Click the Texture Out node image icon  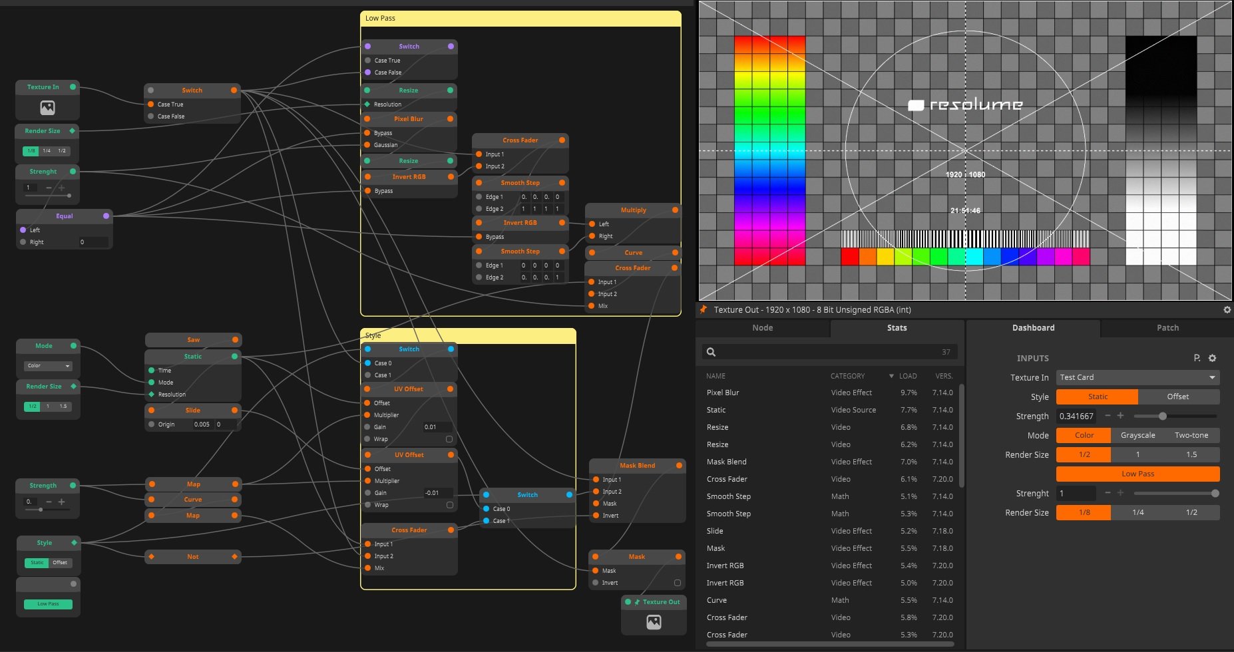(x=654, y=622)
